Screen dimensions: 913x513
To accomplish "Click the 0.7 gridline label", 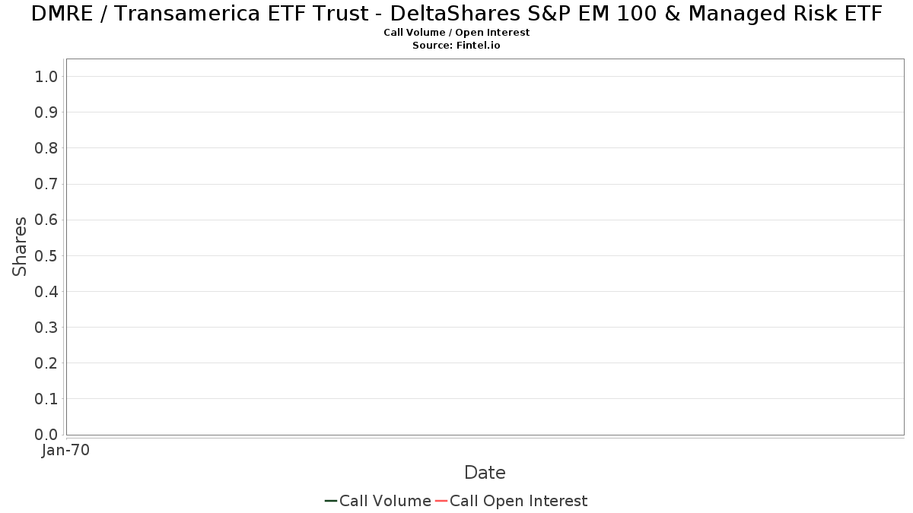I will coord(46,184).
